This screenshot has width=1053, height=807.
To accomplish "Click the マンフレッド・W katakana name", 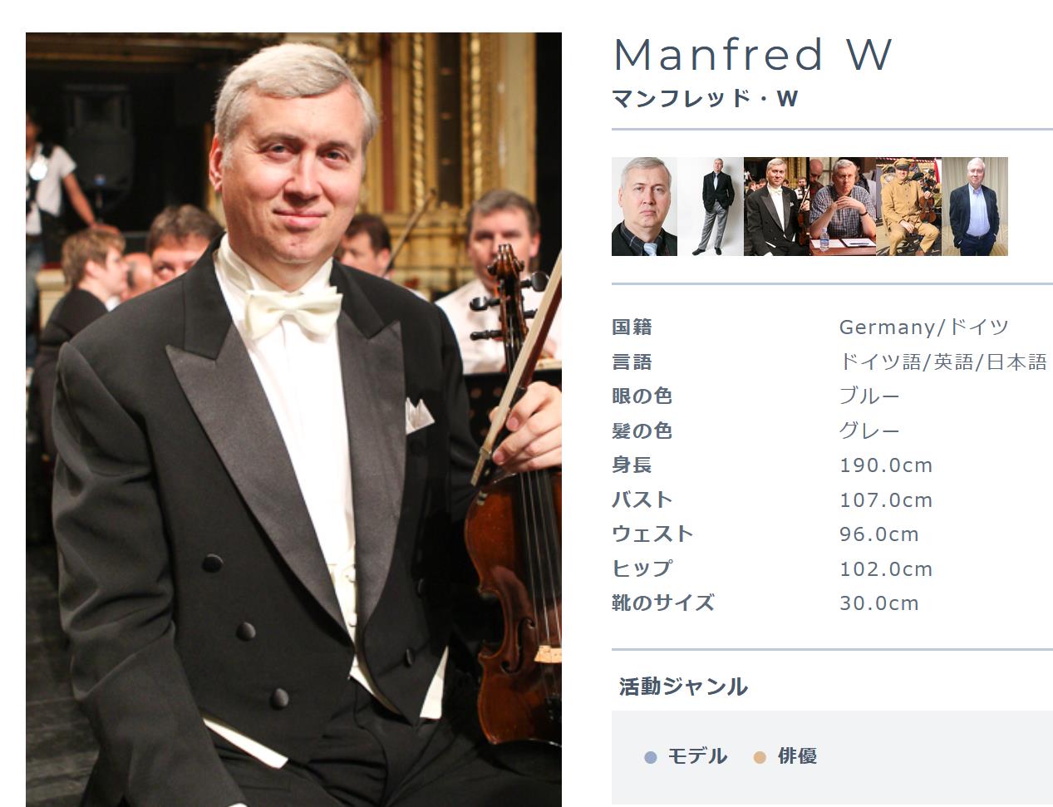I will point(705,99).
